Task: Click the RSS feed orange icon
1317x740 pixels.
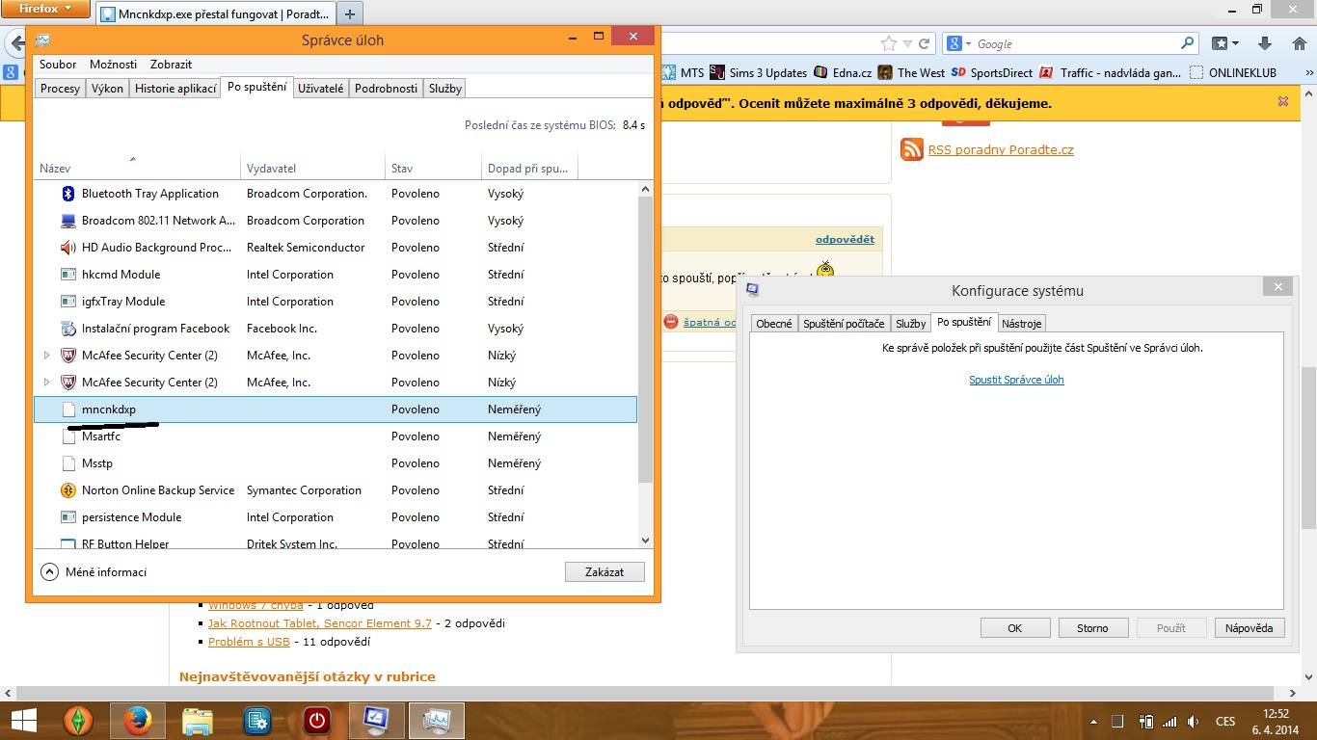Action: tap(911, 149)
